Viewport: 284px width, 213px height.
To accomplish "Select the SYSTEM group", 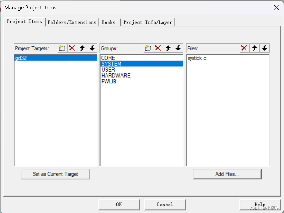I will (142, 64).
